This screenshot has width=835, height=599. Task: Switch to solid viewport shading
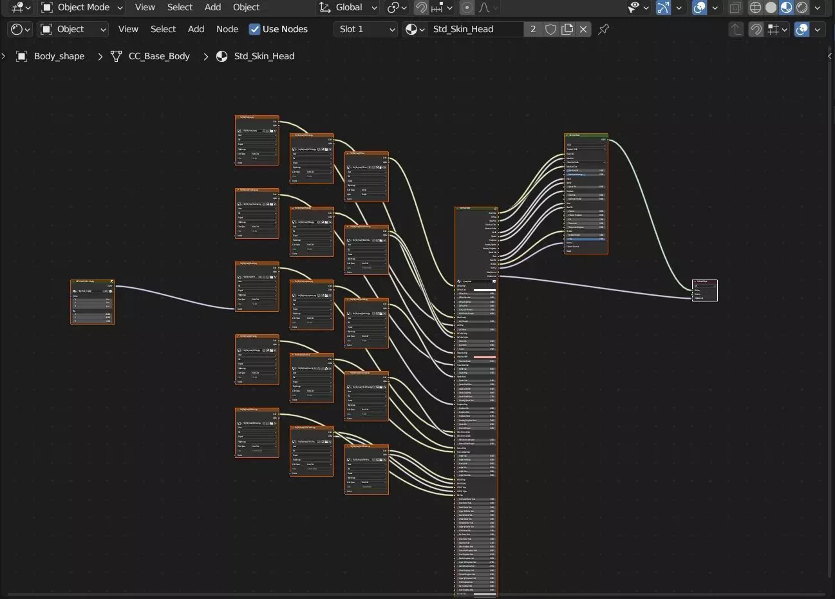point(771,7)
